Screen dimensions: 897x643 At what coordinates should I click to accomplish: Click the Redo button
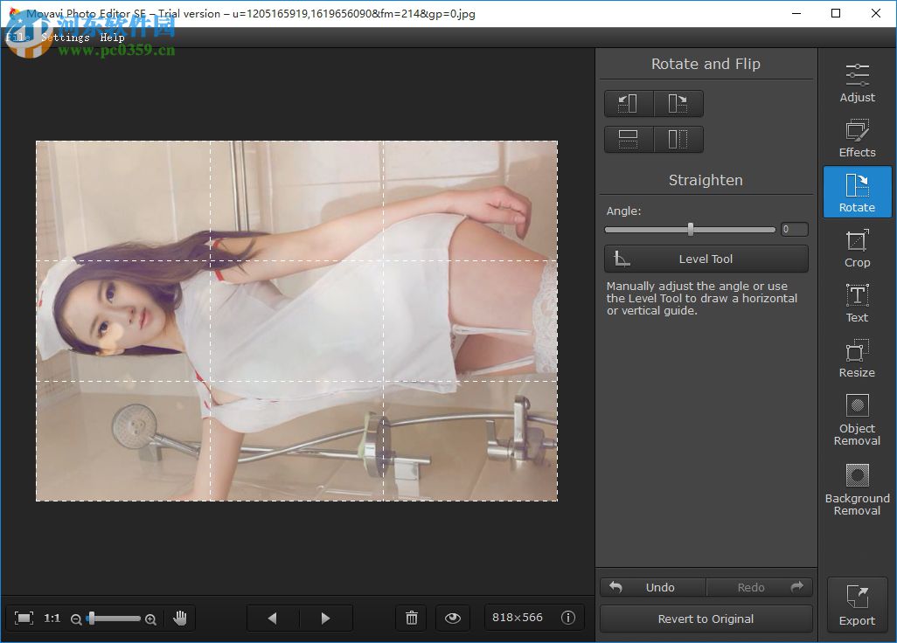(x=760, y=587)
